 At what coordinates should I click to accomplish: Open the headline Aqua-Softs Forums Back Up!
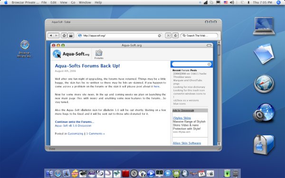pos(87,66)
